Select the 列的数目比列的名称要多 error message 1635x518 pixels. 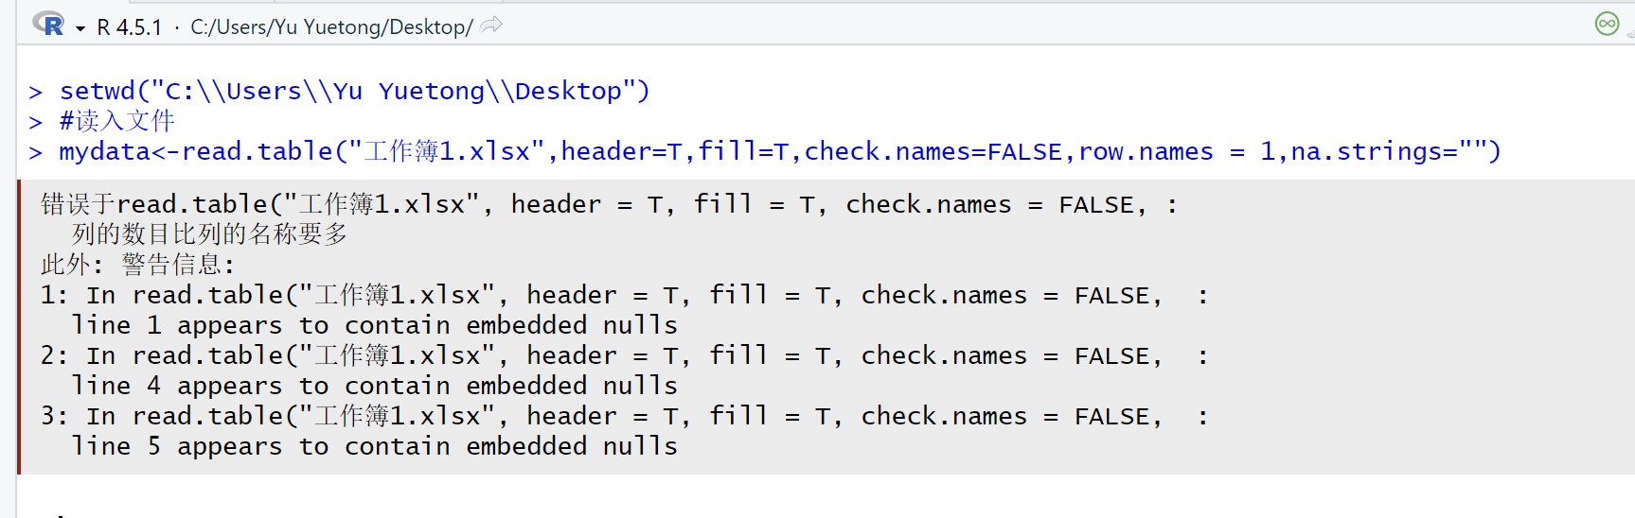tap(210, 234)
